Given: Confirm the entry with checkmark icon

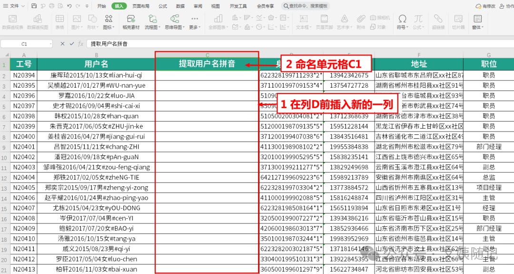Looking at the screenshot, I should click(x=71, y=44).
